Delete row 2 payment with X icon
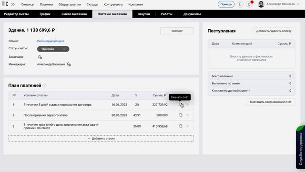The image size is (305, 172). (187, 115)
